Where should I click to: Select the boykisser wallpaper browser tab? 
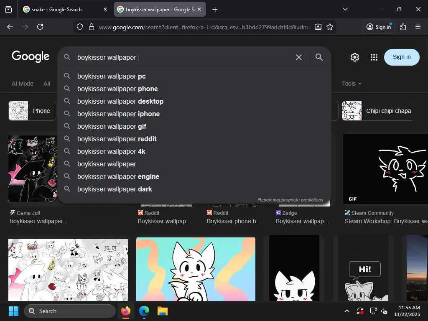click(x=160, y=10)
